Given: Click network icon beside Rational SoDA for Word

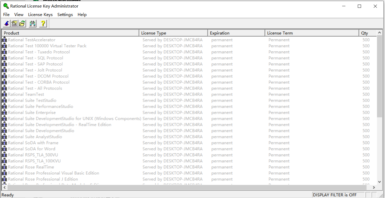Looking at the screenshot, I should [x=4, y=149].
